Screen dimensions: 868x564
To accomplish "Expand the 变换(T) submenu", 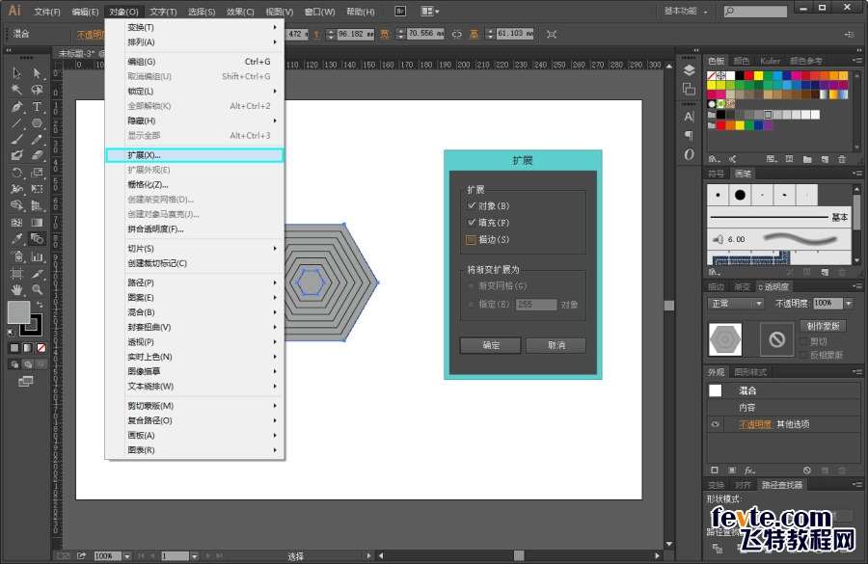I will tap(195, 27).
